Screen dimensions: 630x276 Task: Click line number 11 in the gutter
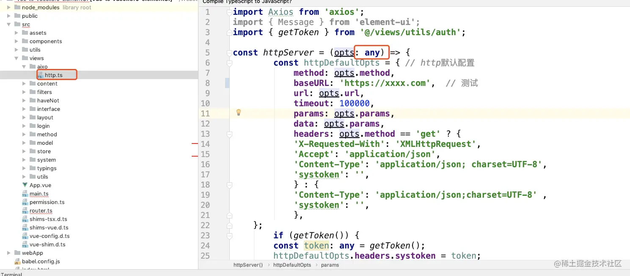pos(205,113)
